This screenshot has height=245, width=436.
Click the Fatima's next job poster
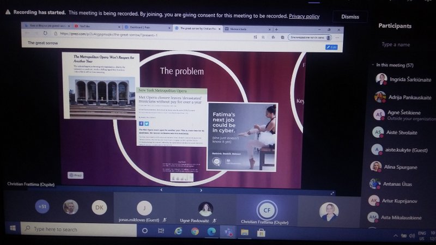pos(242,137)
